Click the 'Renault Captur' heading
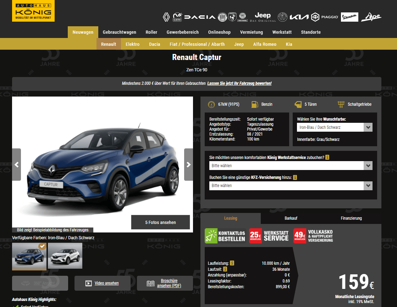 coord(197,57)
